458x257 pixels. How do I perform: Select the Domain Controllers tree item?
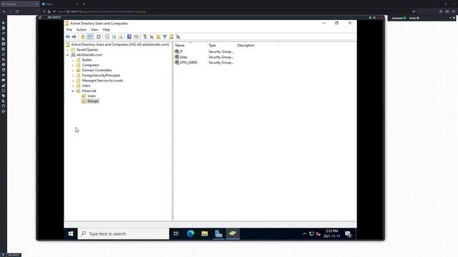point(97,70)
